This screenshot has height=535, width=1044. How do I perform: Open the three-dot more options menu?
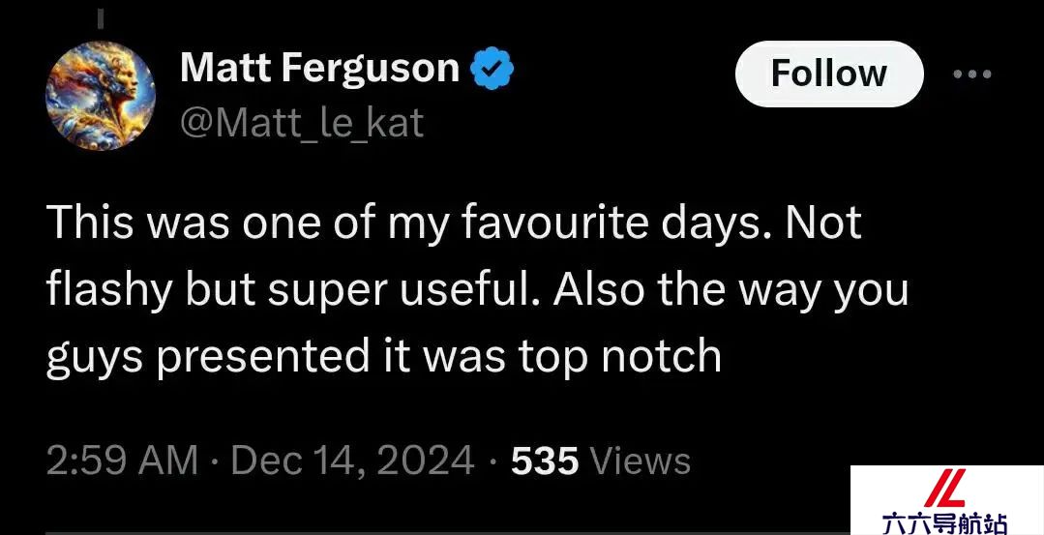coord(972,74)
